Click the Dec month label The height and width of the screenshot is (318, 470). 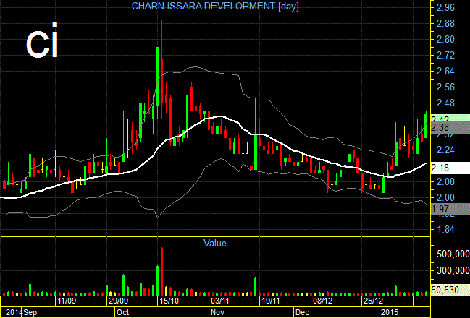click(303, 313)
